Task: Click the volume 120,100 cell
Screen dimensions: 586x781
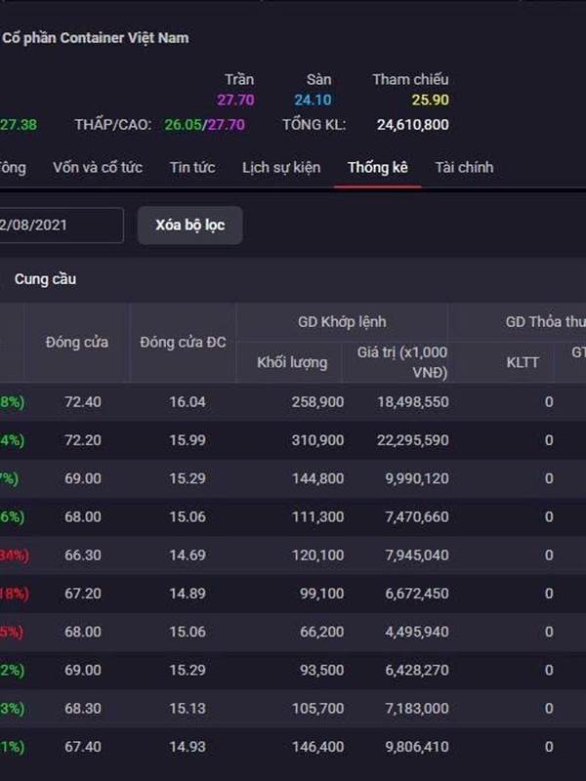Action: pyautogui.click(x=317, y=555)
